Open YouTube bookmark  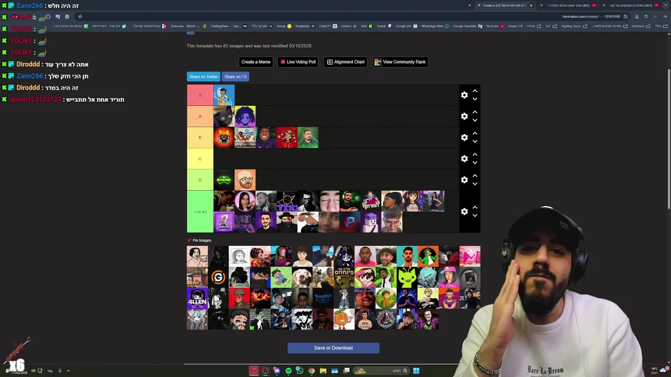pos(495,26)
